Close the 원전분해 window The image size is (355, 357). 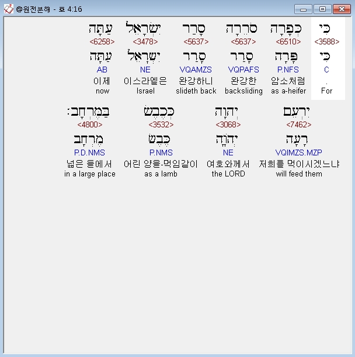click(x=342, y=9)
